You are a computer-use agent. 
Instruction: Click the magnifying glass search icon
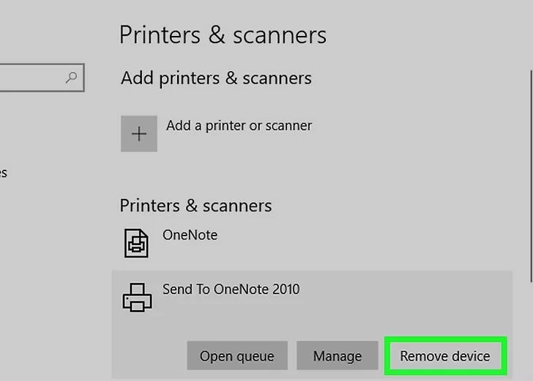click(x=72, y=78)
